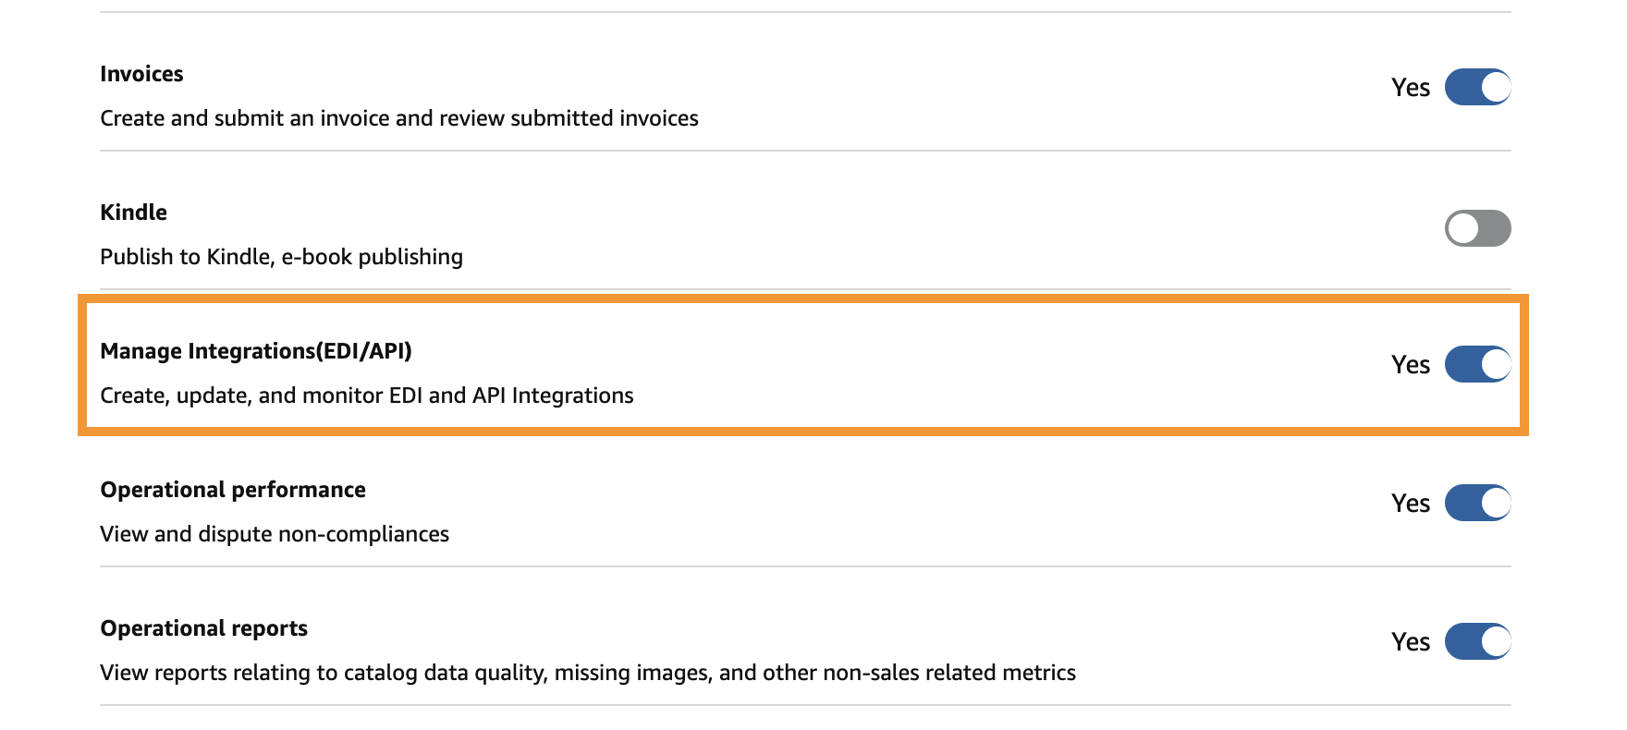Image resolution: width=1627 pixels, height=730 pixels.
Task: Click 'Yes' beside Operational performance toggle
Action: [x=1410, y=504]
